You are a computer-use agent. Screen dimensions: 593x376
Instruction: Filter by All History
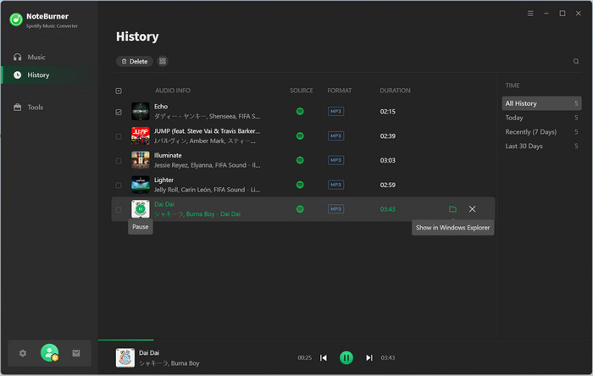(x=541, y=103)
